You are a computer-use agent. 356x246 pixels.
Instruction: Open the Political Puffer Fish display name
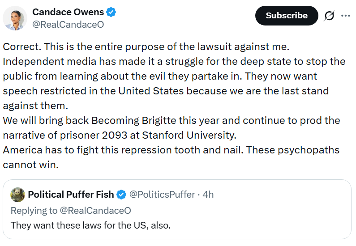pos(71,195)
